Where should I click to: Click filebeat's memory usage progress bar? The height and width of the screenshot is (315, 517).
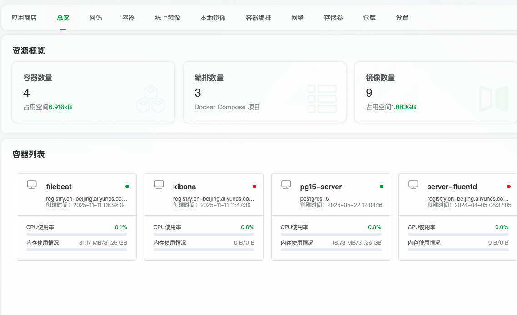77,250
